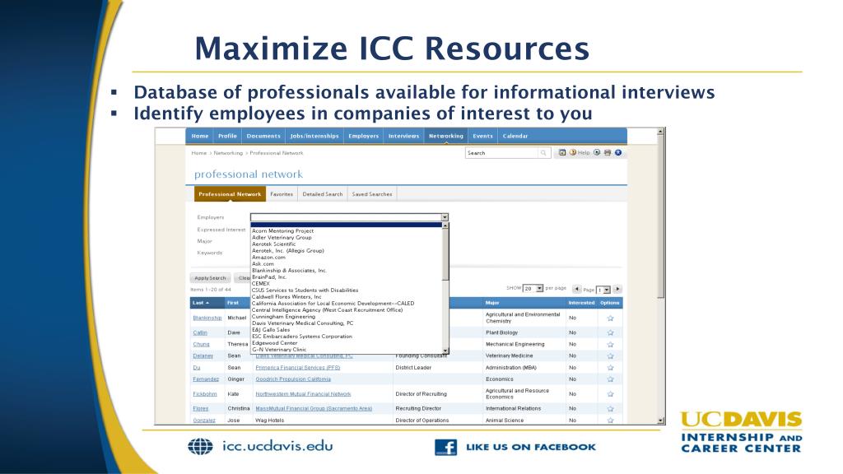Screen dimensions: 843x474
Task: Click into the Search input field
Action: [503, 153]
